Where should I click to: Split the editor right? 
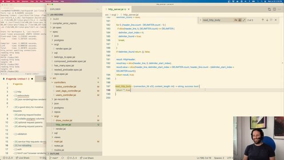(274, 9)
